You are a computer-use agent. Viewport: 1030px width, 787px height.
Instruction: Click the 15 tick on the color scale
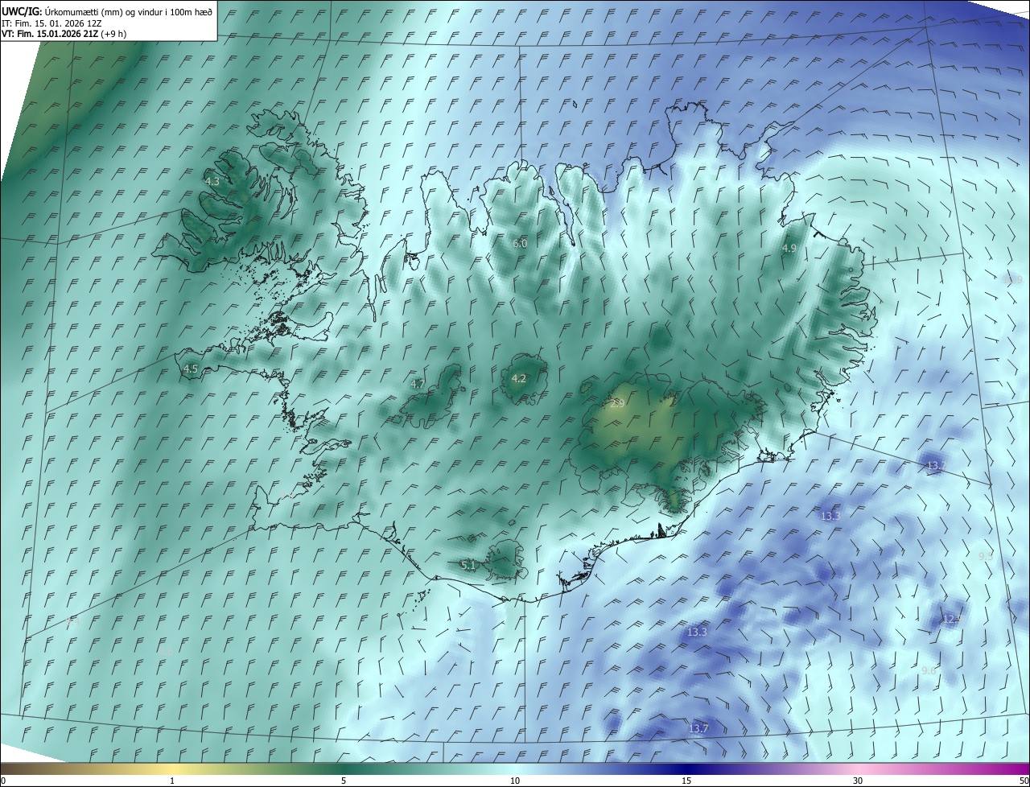tap(686, 781)
